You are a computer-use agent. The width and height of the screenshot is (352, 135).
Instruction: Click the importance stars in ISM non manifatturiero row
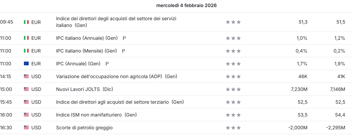coord(233,115)
